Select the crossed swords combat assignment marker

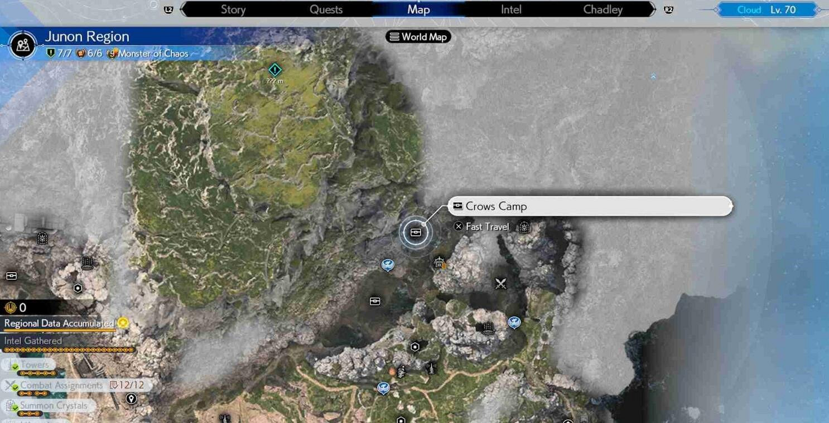click(500, 284)
